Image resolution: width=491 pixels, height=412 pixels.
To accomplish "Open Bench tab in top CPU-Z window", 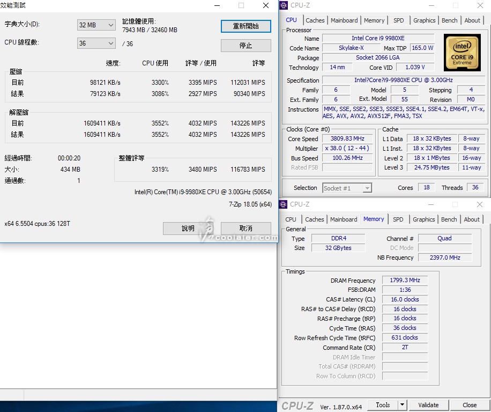I will 450,20.
